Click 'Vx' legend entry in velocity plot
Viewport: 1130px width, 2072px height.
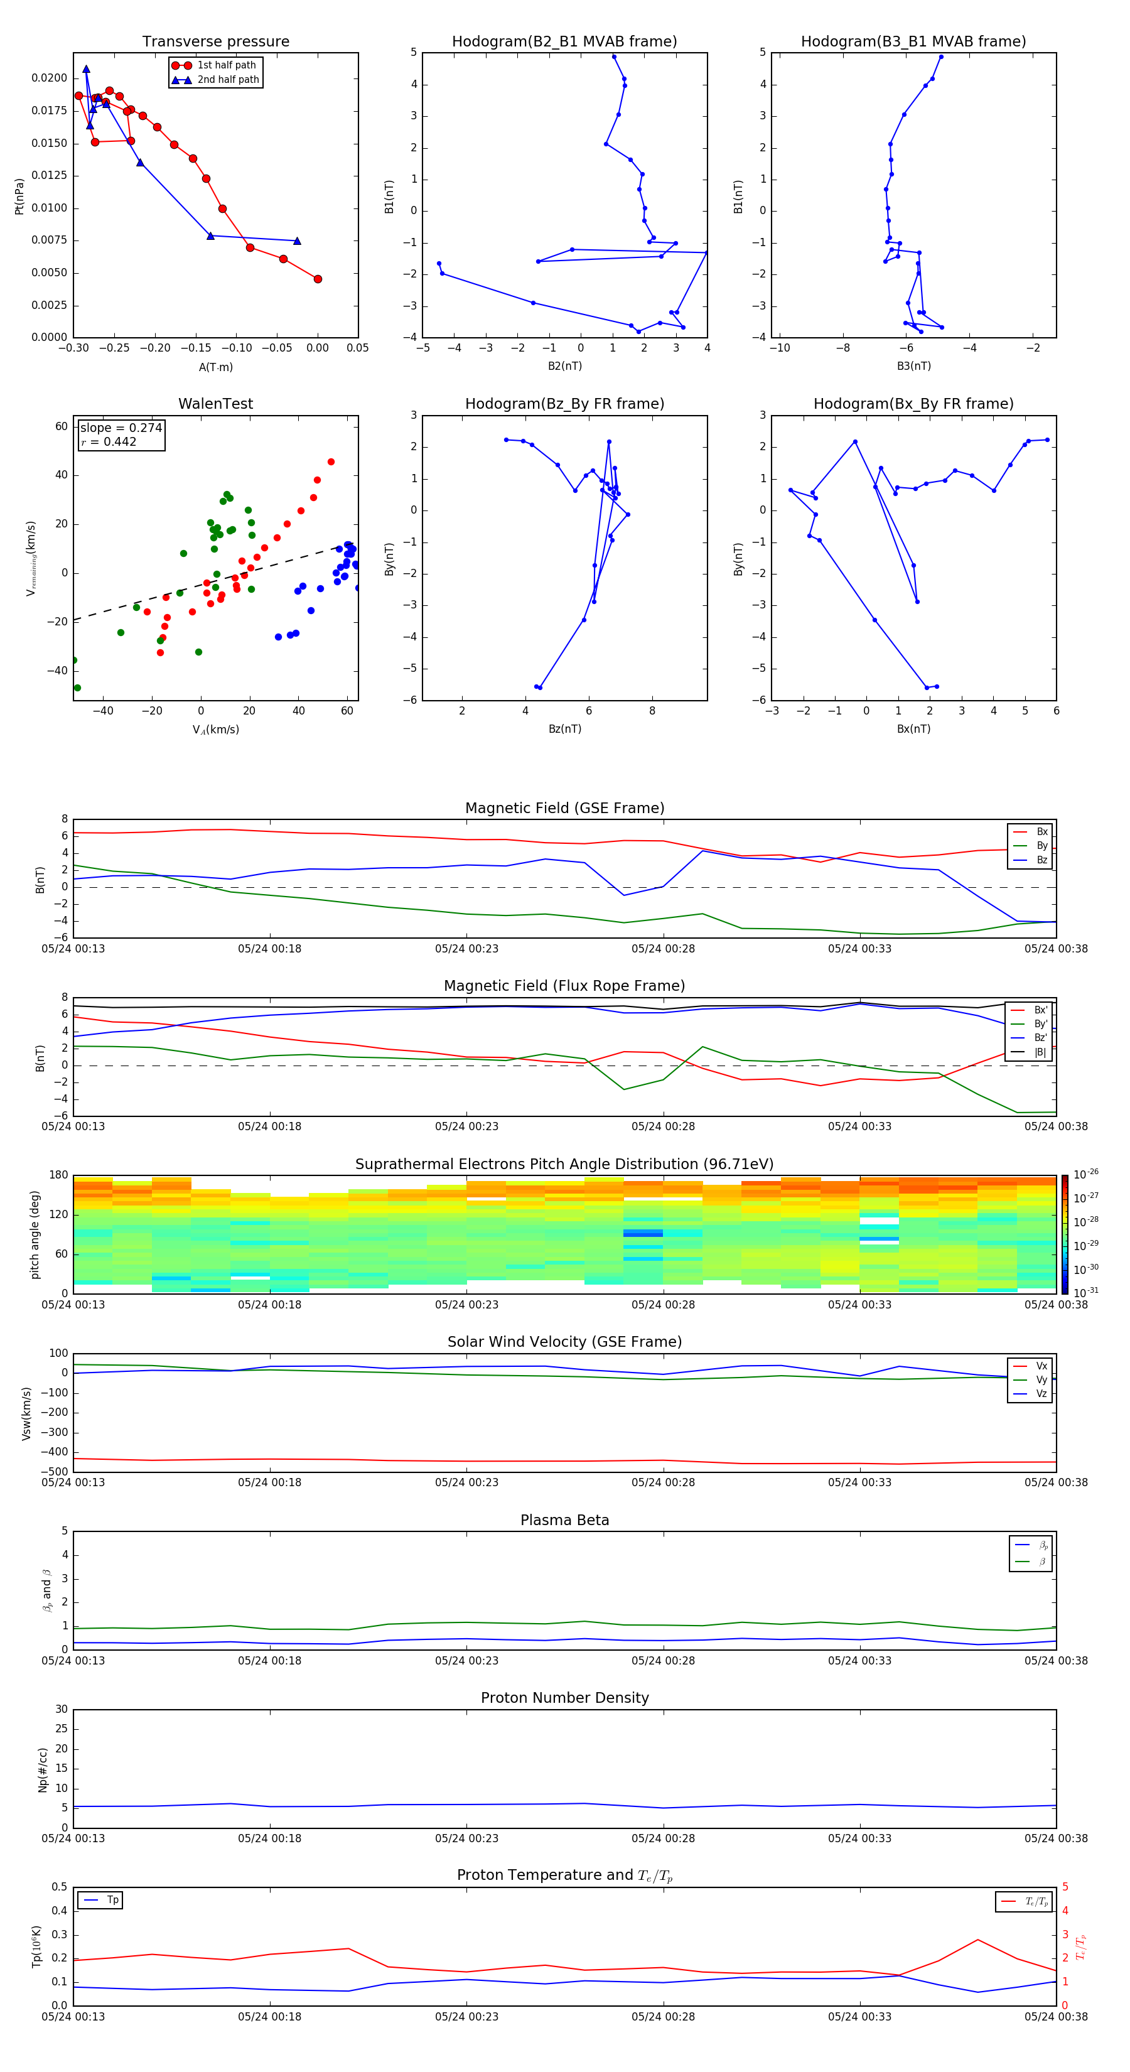[x=1030, y=1366]
